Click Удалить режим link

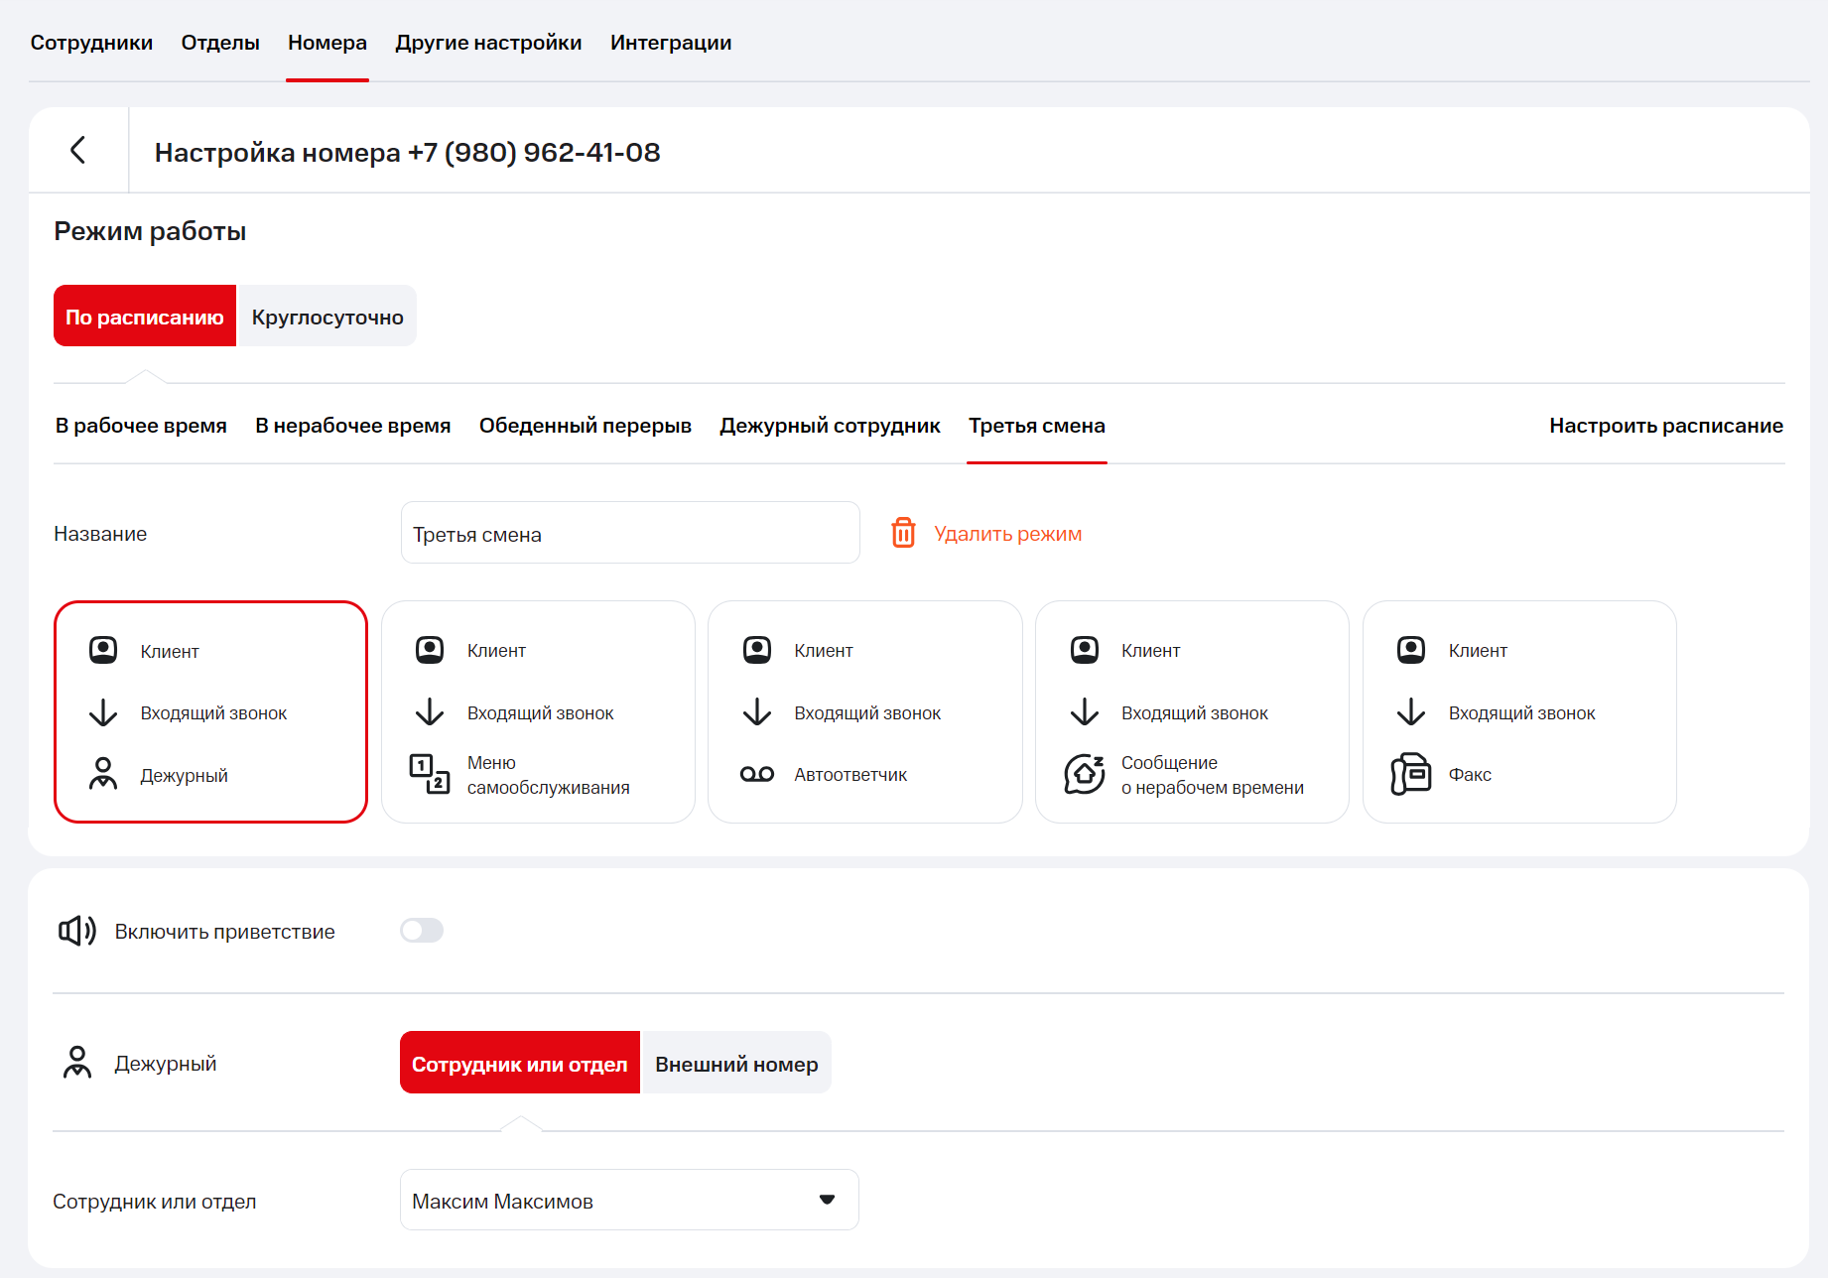click(x=1007, y=534)
